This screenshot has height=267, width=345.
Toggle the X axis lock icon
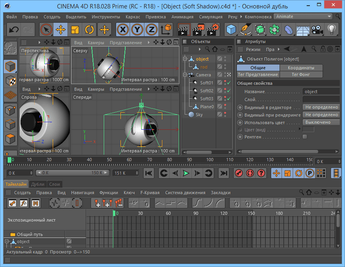123,30
